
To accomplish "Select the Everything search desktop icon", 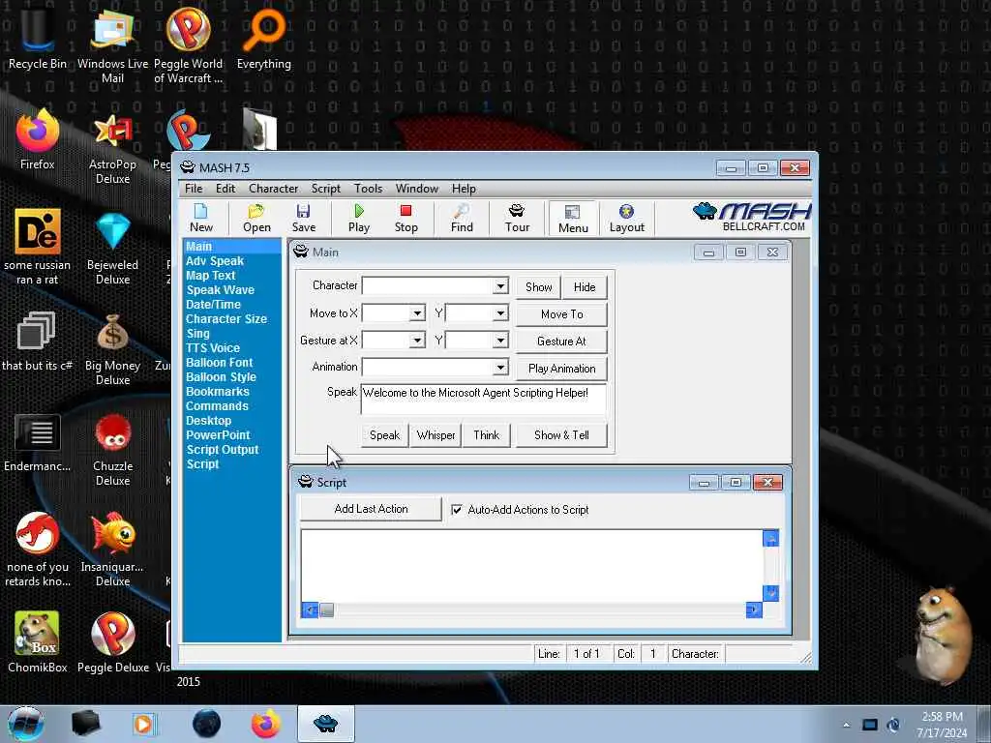I will (264, 39).
